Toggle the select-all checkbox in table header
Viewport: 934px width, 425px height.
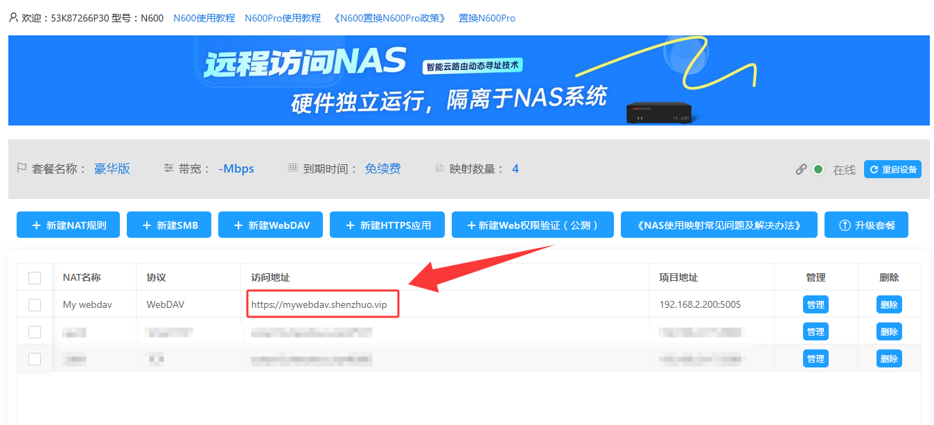click(x=35, y=278)
